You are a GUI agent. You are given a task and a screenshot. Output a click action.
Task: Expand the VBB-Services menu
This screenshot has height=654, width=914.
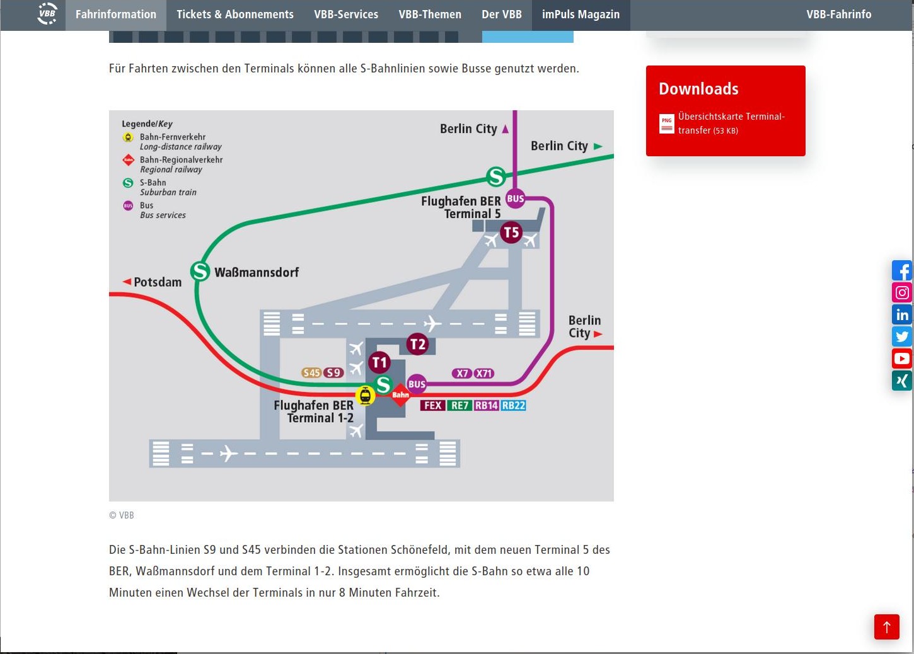[x=346, y=14]
